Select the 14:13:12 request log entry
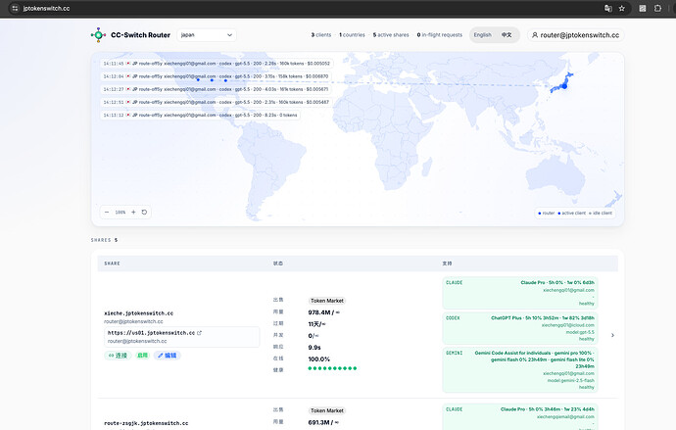 (201, 115)
